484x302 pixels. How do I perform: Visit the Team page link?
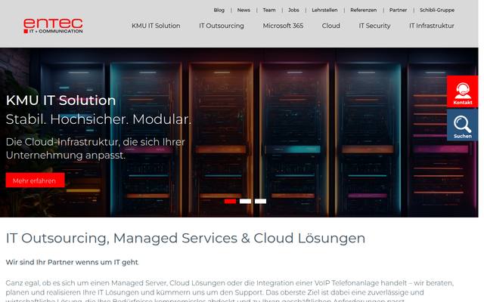coord(269,10)
